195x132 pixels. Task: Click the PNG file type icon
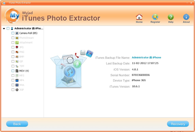pos(17,52)
